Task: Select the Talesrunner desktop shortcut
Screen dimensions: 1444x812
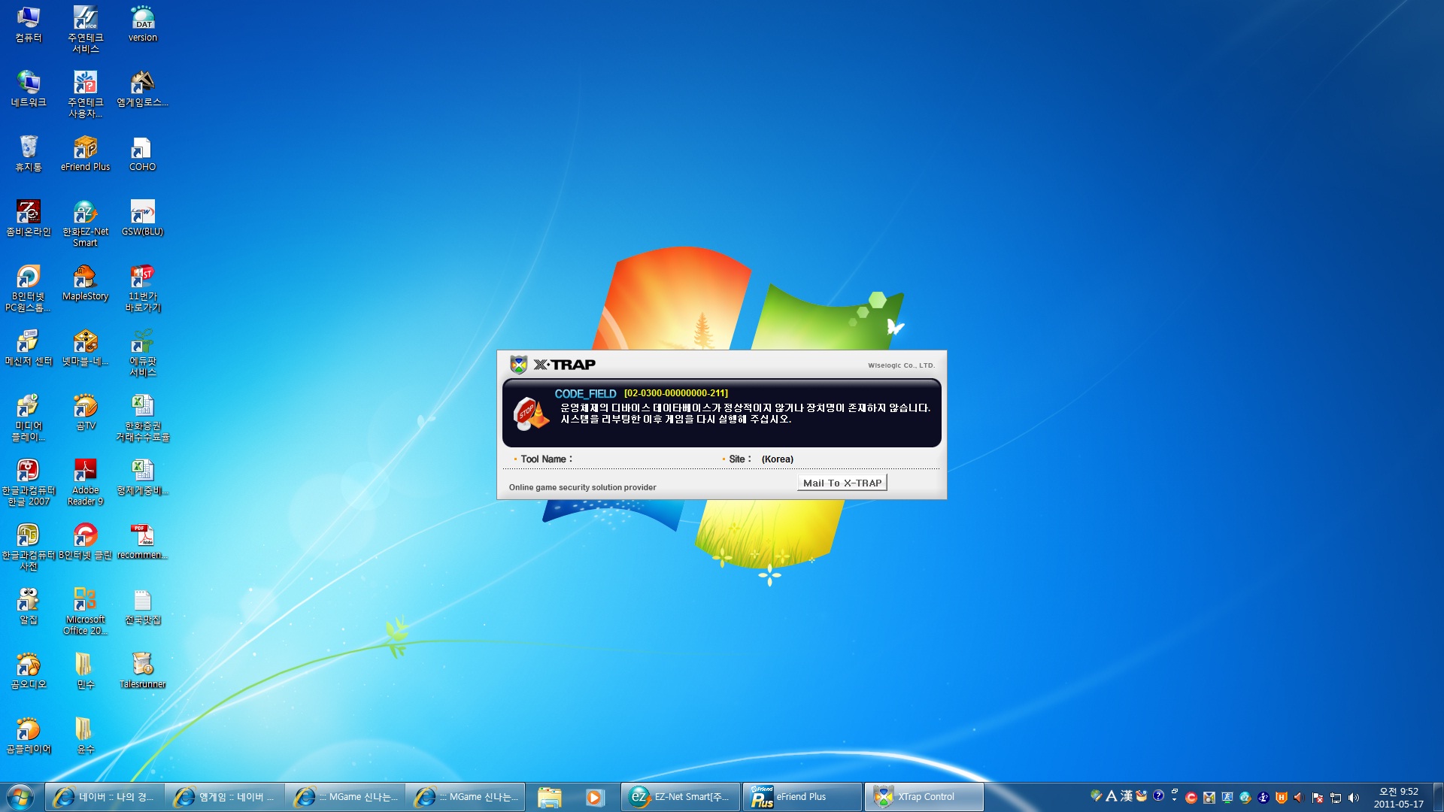Action: coord(142,665)
